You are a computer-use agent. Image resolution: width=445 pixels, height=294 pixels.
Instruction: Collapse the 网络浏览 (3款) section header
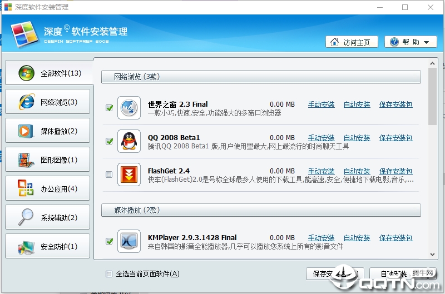click(x=261, y=77)
